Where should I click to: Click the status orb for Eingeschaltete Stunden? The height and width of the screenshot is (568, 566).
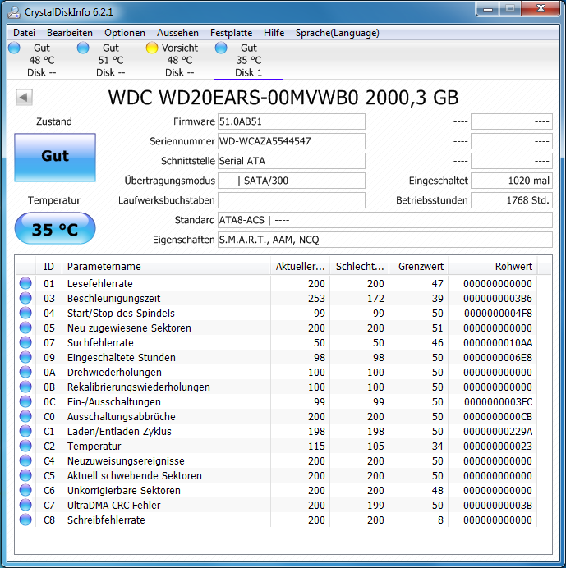coord(25,357)
